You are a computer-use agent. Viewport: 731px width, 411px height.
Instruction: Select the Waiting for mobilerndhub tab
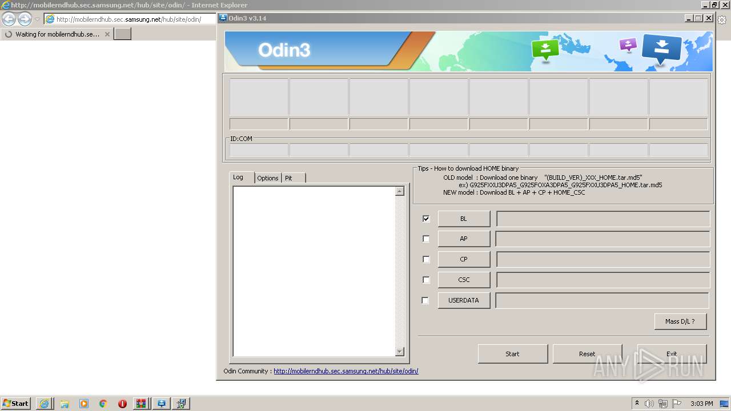[57, 34]
